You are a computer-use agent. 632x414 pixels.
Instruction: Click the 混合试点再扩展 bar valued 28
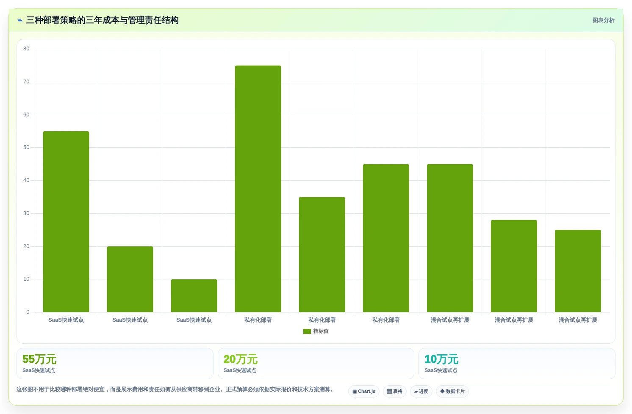tap(514, 266)
